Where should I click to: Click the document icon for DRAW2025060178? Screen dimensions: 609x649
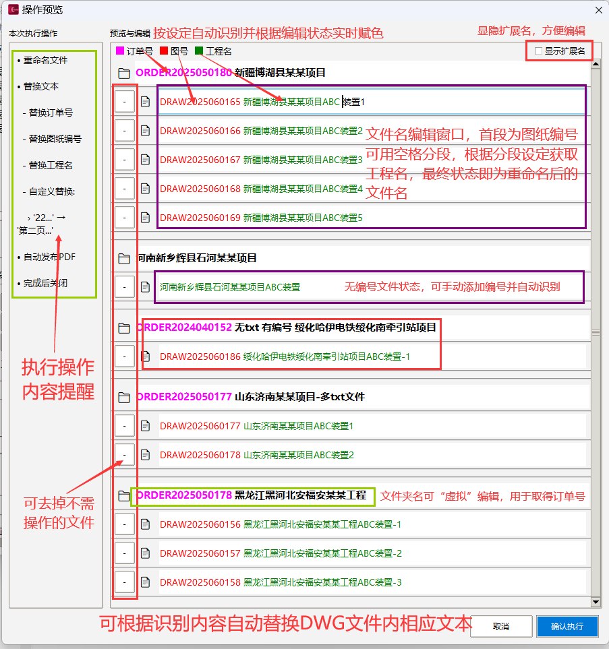click(146, 455)
